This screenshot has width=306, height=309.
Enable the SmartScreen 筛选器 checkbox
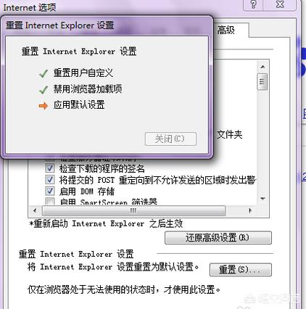coord(50,201)
